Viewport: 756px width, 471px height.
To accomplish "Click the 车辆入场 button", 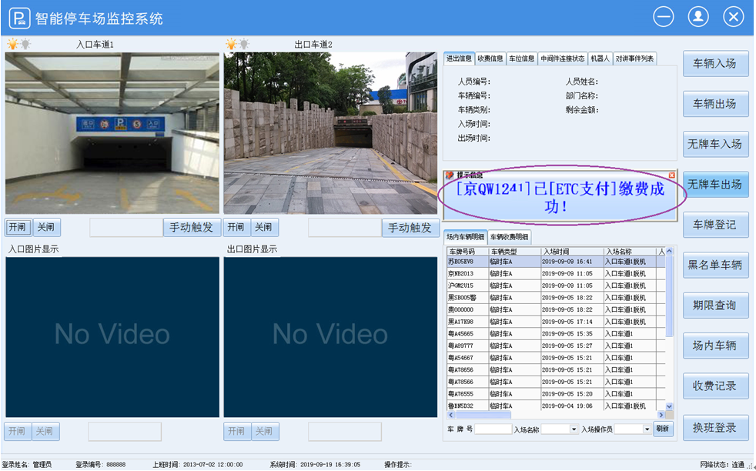I will click(x=715, y=64).
